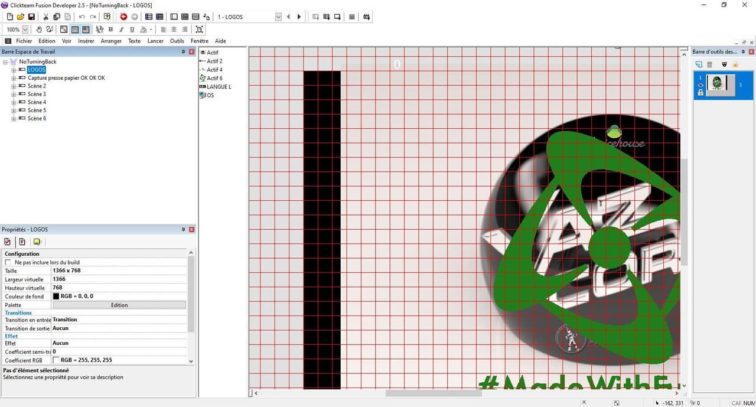This screenshot has height=407, width=756.
Task: Open the 100% zoom dropdown
Action: coord(25,29)
